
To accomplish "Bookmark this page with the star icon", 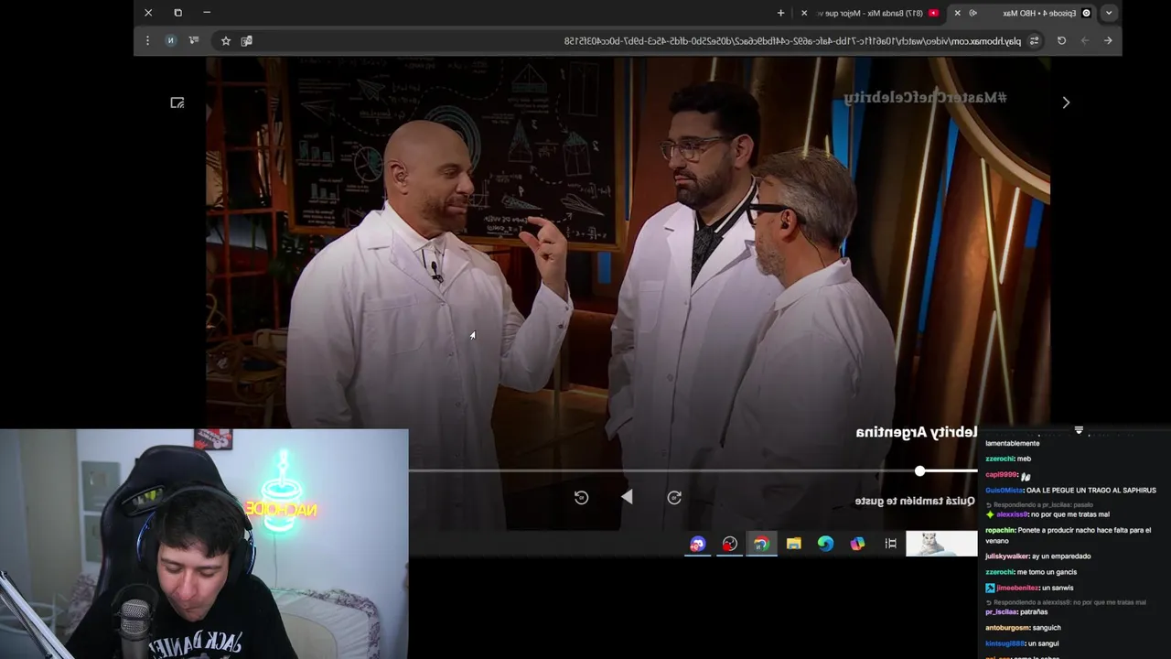I will click(226, 40).
